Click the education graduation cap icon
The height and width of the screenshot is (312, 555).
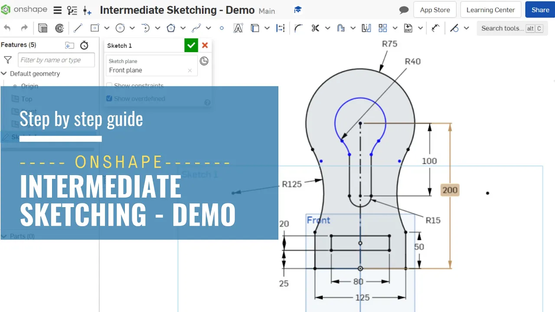(x=297, y=10)
